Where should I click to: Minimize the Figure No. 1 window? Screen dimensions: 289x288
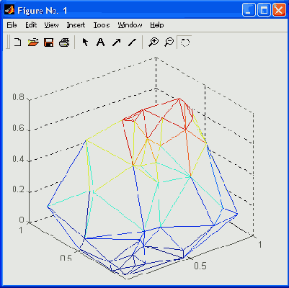click(249, 10)
